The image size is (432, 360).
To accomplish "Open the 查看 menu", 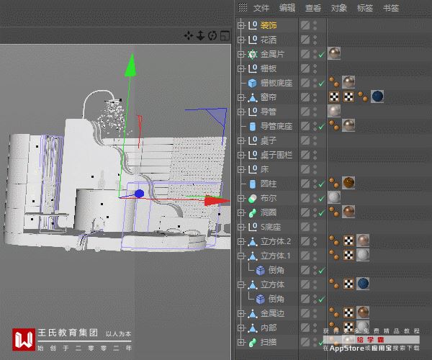I will (x=313, y=8).
